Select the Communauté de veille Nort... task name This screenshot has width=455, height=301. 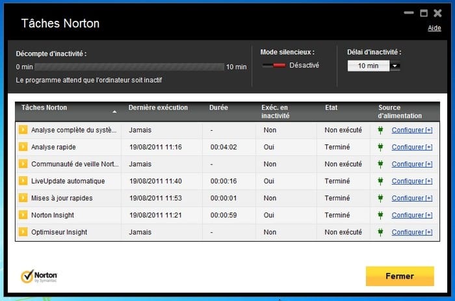click(75, 164)
